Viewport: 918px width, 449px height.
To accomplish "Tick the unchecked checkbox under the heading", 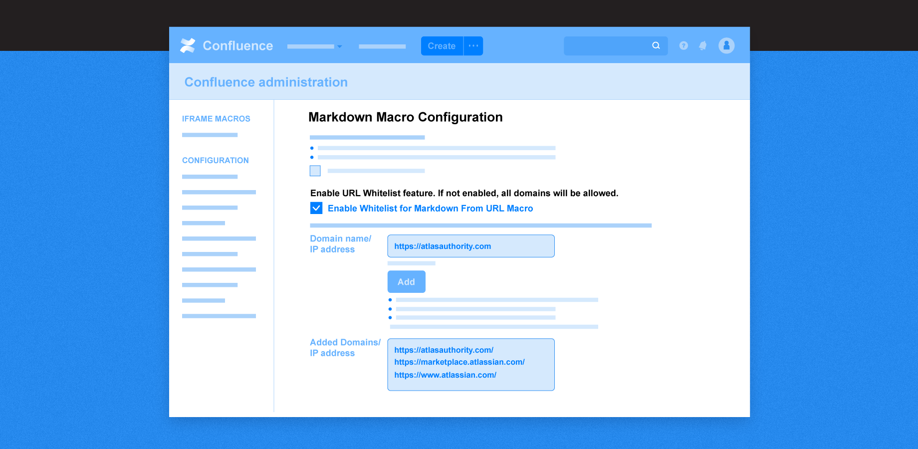I will (315, 171).
